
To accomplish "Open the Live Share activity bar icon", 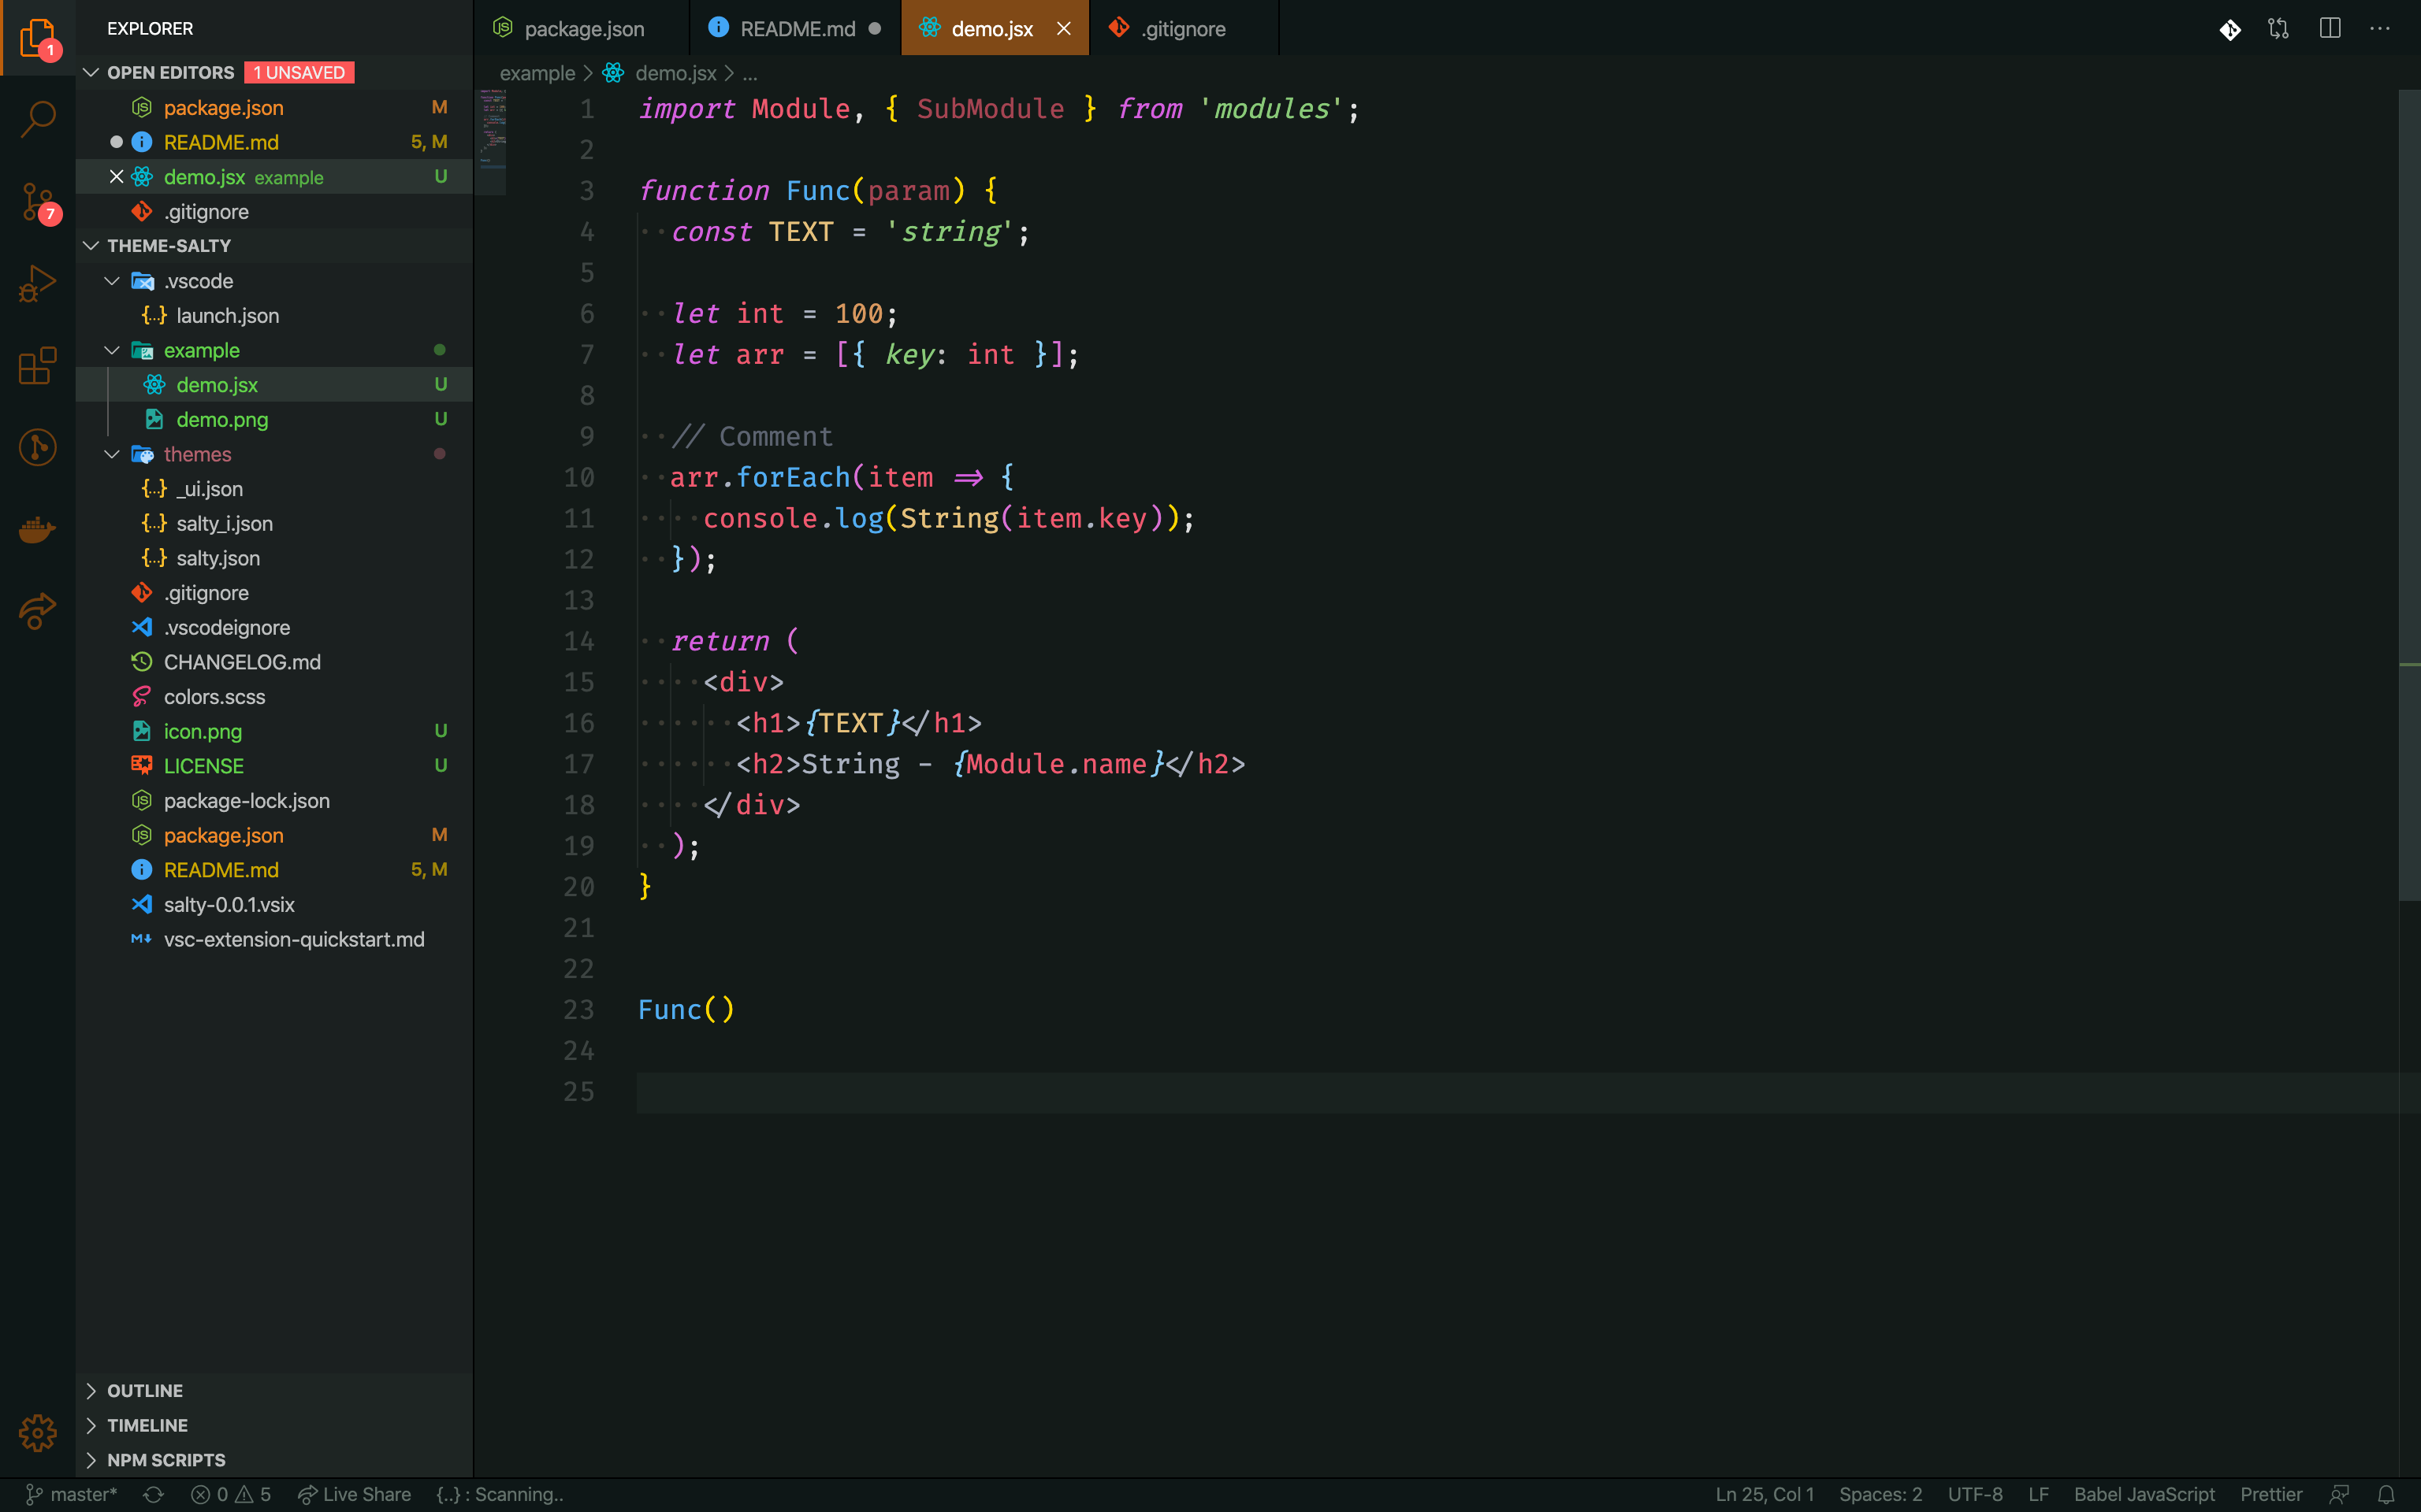I will click(x=37, y=611).
